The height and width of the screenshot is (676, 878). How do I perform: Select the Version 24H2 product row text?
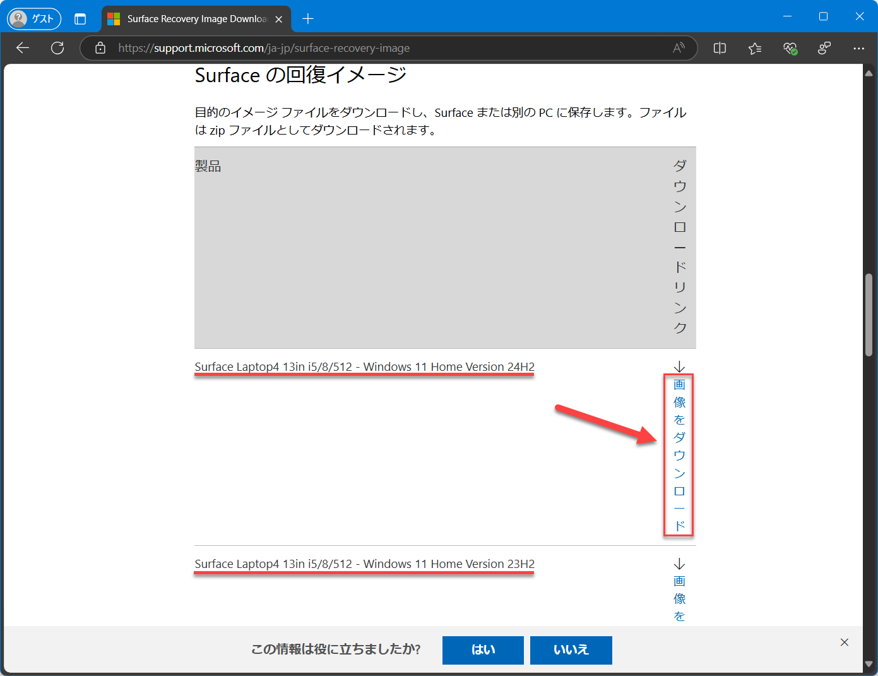[364, 367]
